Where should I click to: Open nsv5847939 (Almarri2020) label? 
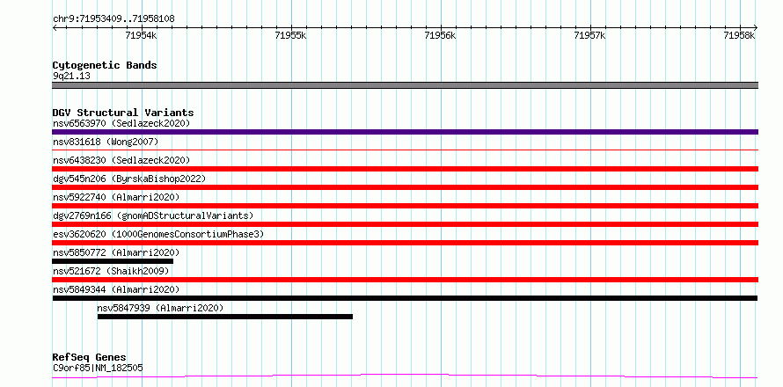[160, 308]
